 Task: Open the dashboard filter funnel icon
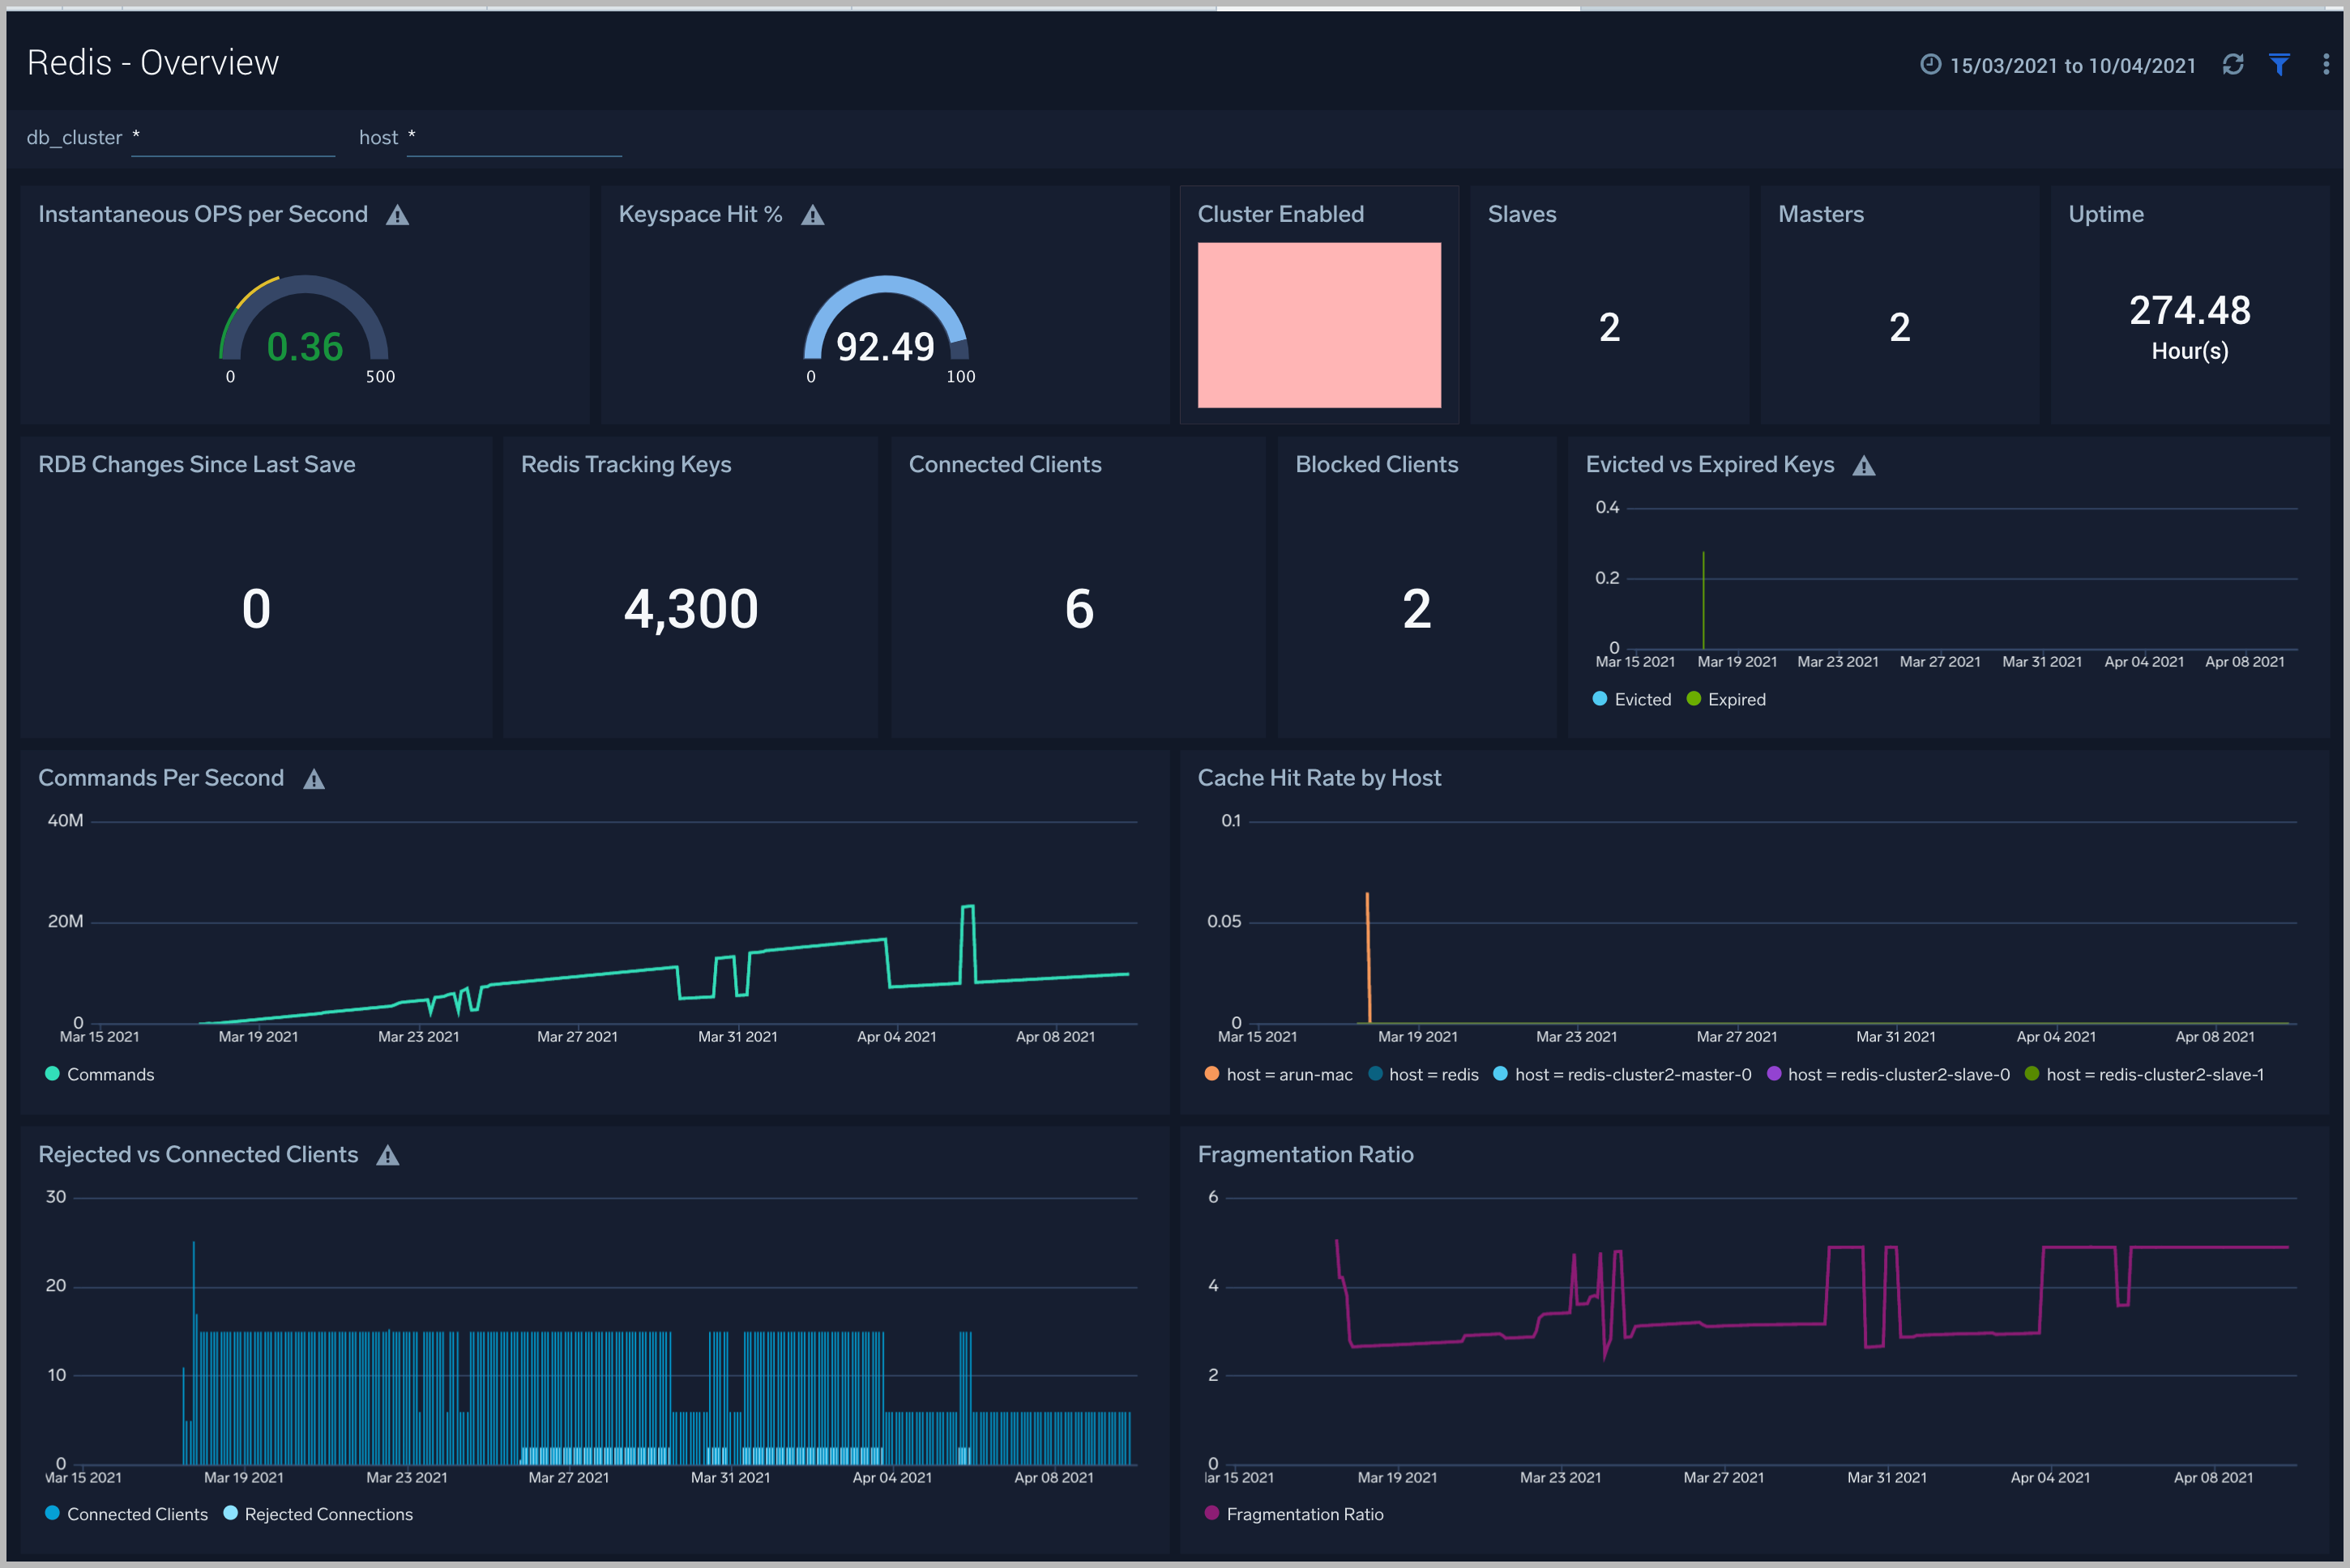pyautogui.click(x=2279, y=65)
